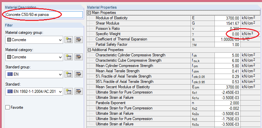
Task: Enable the Favorite checkbox
Action: (x=7, y=107)
